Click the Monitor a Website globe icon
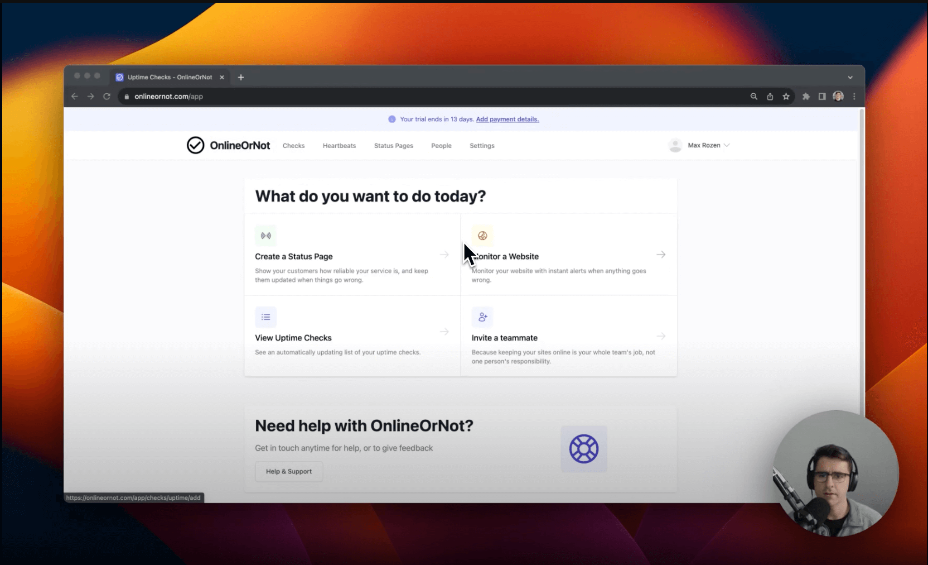The width and height of the screenshot is (928, 565). coord(483,236)
